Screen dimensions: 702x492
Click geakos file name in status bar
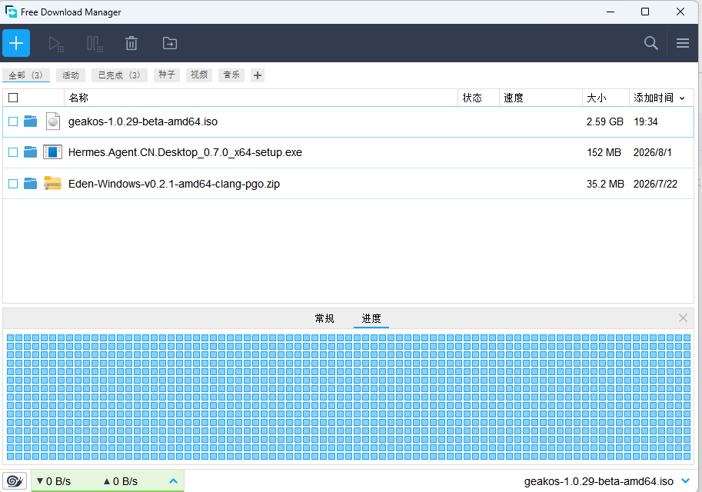(x=598, y=481)
